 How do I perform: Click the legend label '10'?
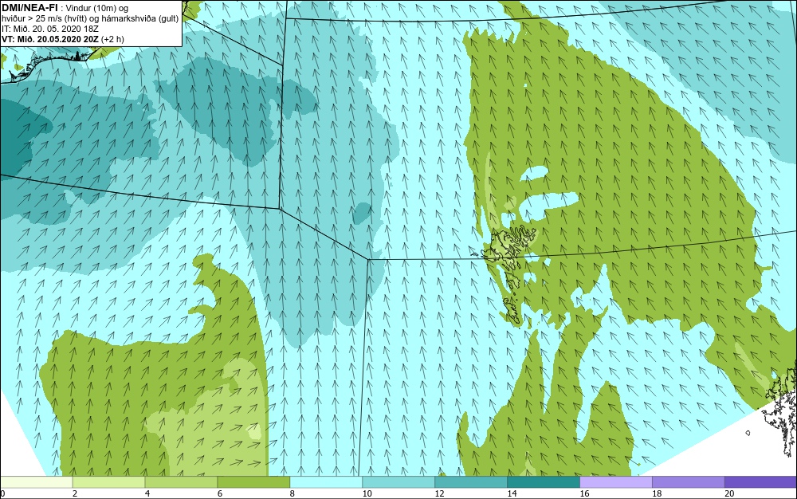(x=367, y=493)
